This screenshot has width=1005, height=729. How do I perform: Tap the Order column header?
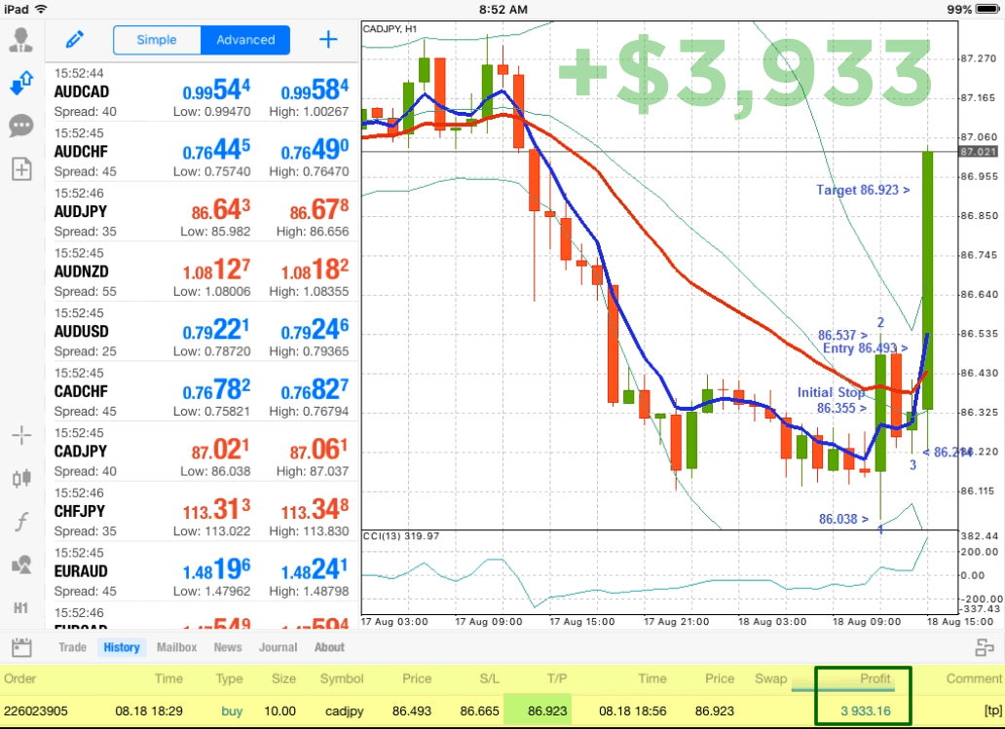(x=19, y=678)
